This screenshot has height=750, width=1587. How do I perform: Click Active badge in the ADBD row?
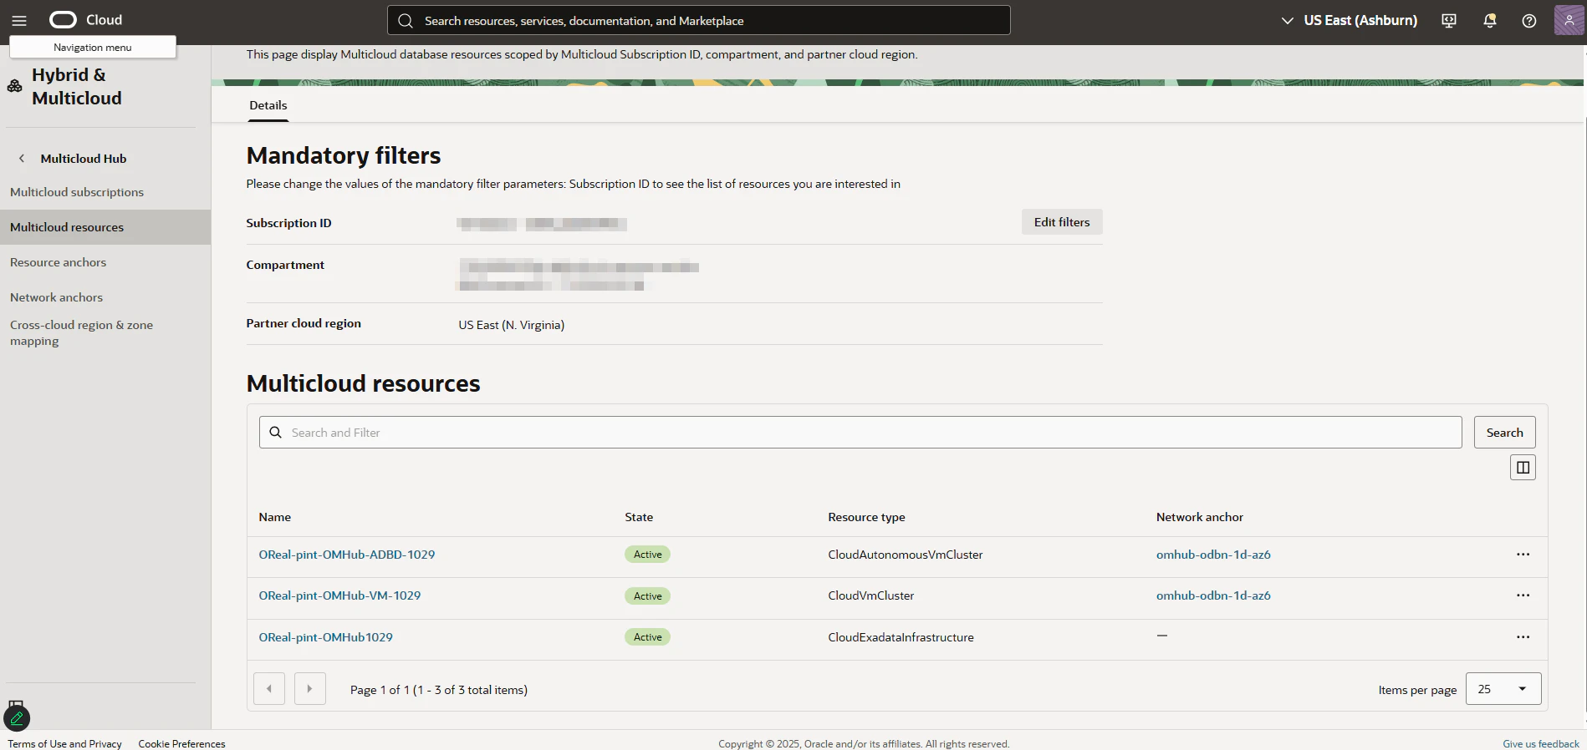pyautogui.click(x=647, y=555)
